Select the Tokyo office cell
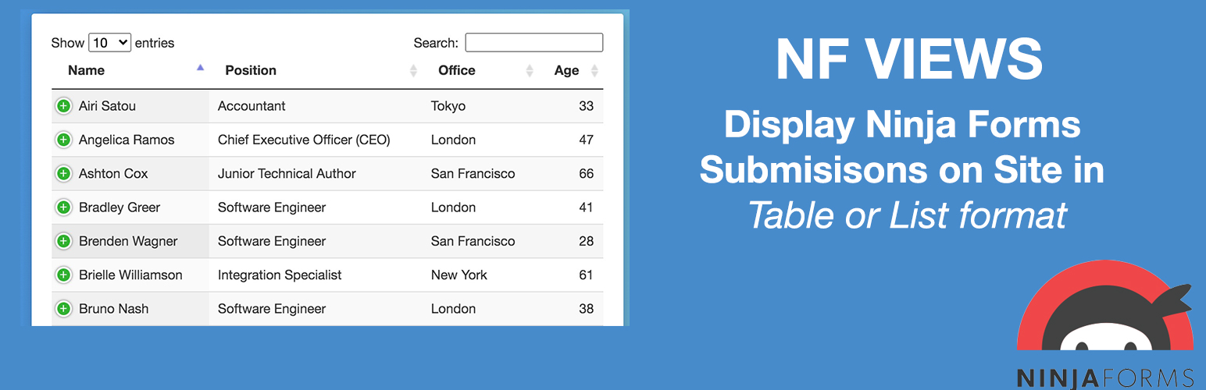The width and height of the screenshot is (1206, 390). coord(448,106)
